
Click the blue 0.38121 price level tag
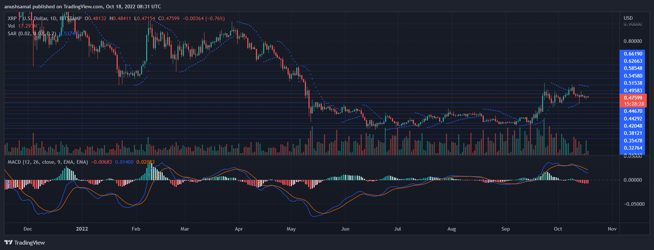[x=633, y=133]
